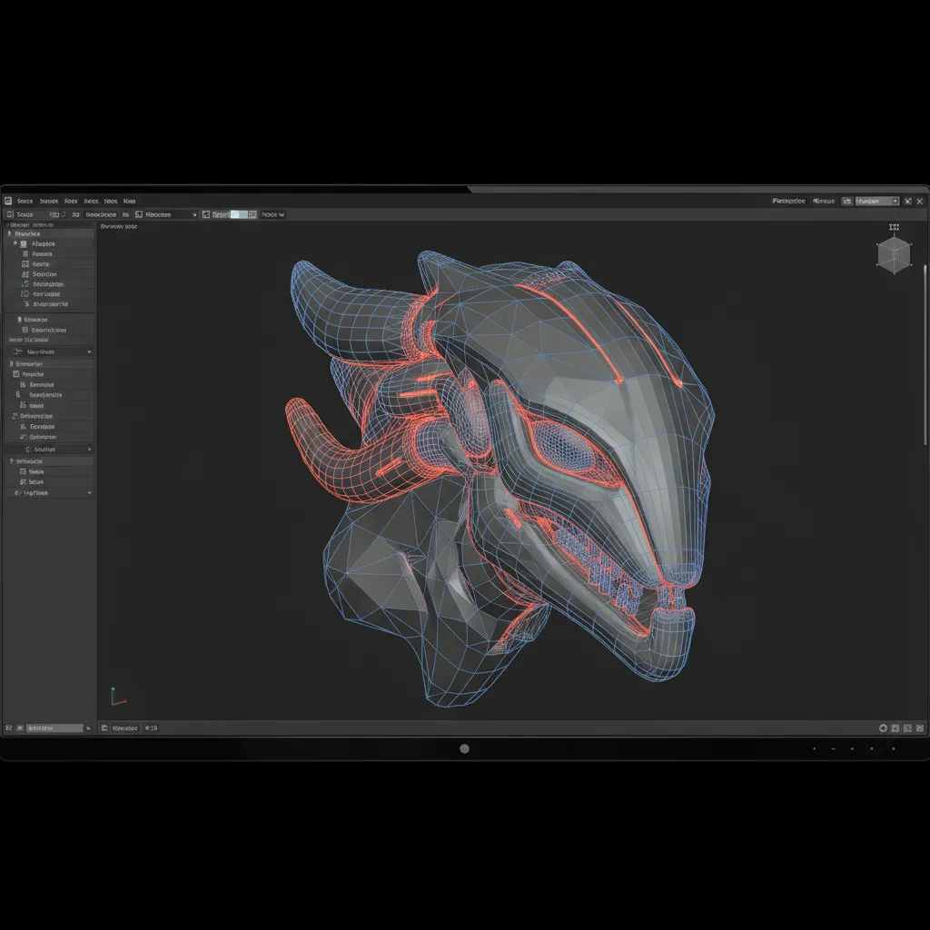Click the mesh icon beside the first outliner entry

click(x=23, y=243)
